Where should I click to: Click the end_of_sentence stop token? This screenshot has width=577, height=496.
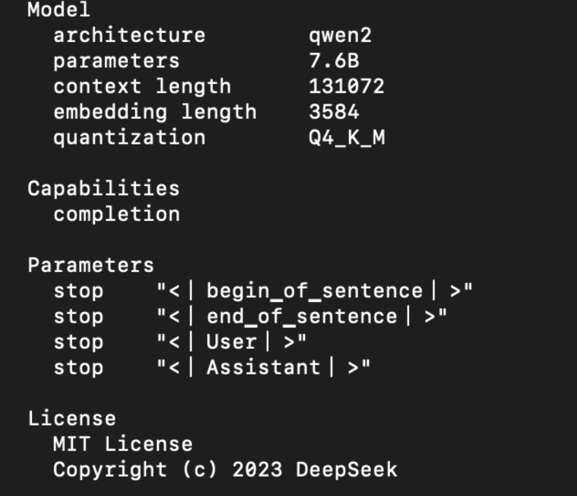coord(302,316)
